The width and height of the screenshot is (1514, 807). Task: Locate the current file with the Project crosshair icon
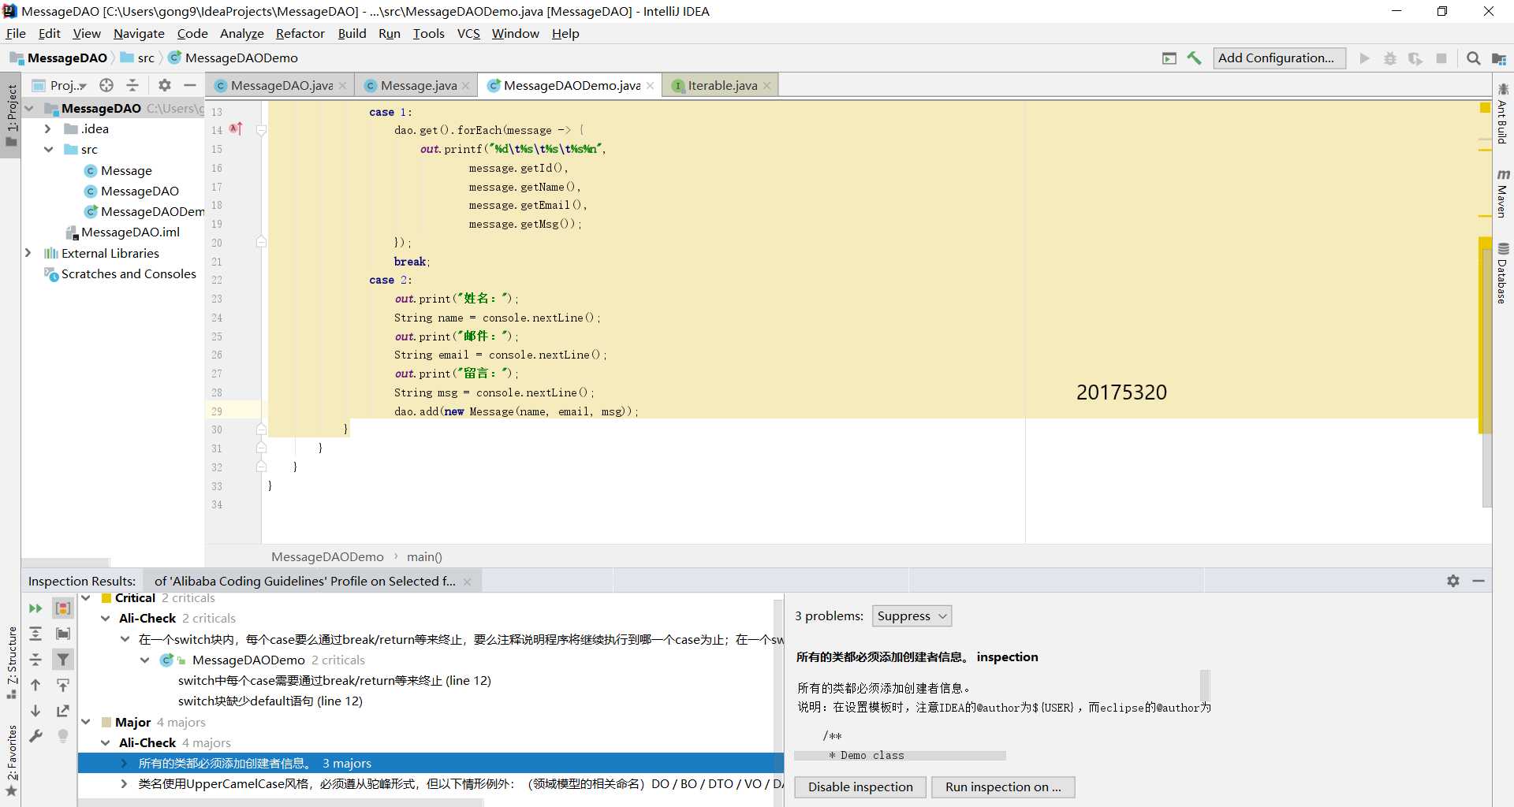pyautogui.click(x=106, y=85)
